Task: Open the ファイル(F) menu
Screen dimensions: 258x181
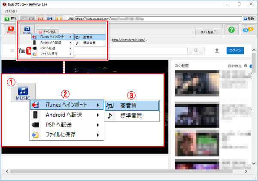Action: pyautogui.click(x=10, y=11)
